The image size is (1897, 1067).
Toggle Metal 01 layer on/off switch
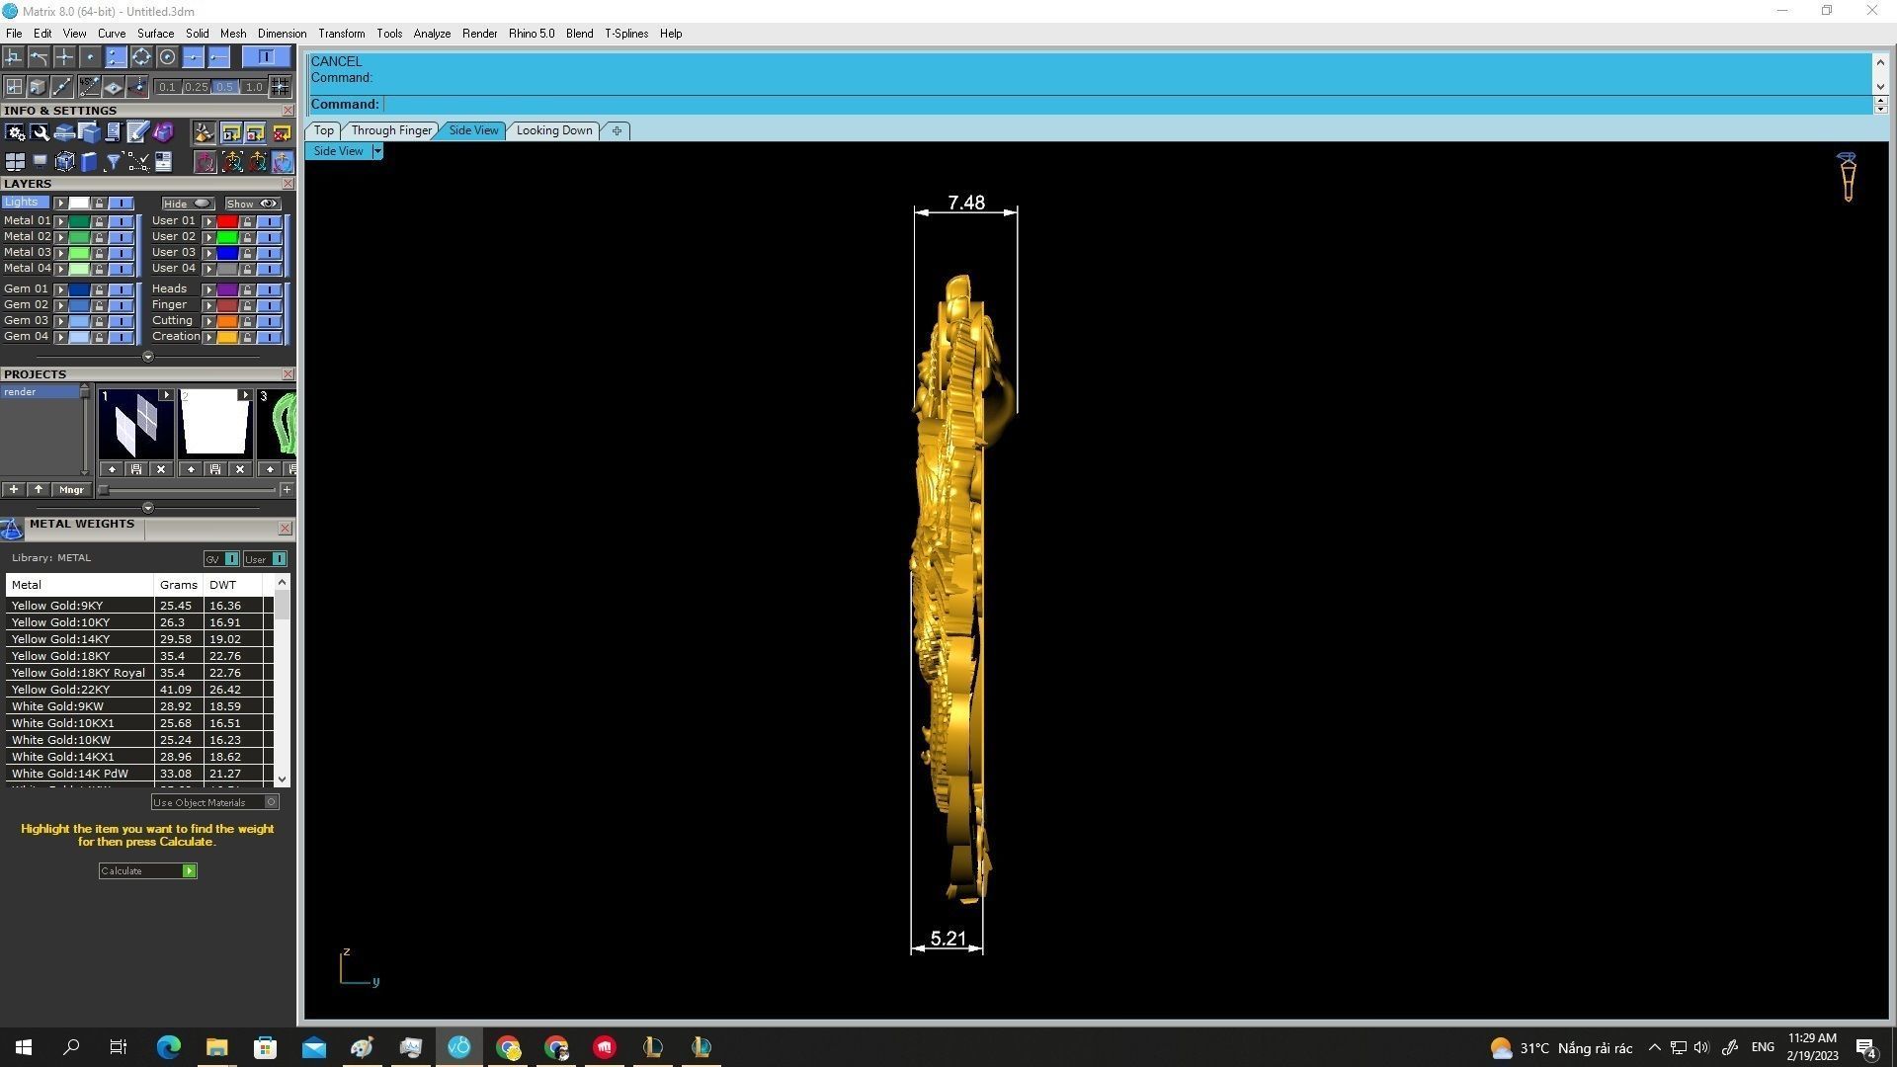click(121, 221)
